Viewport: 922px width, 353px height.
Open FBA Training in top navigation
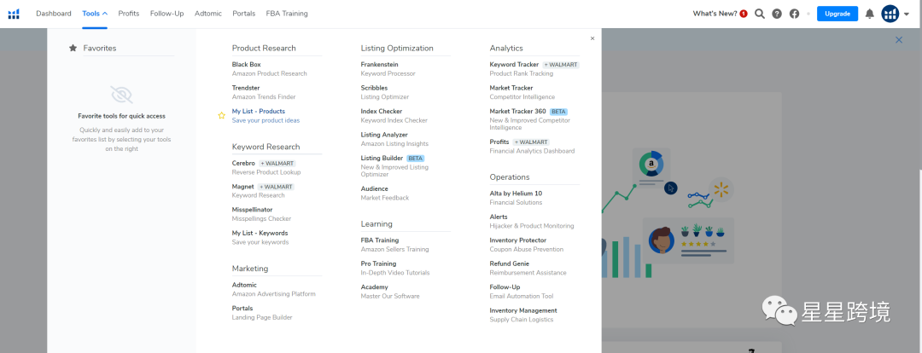(x=287, y=14)
